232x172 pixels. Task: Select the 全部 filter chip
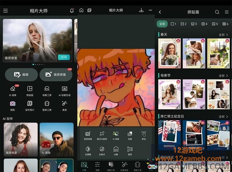click(162, 24)
